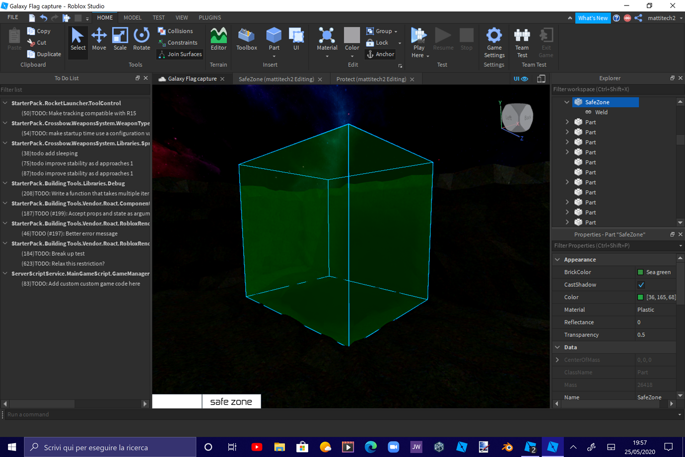
Task: Switch to the MODEL ribbon tab
Action: [133, 17]
